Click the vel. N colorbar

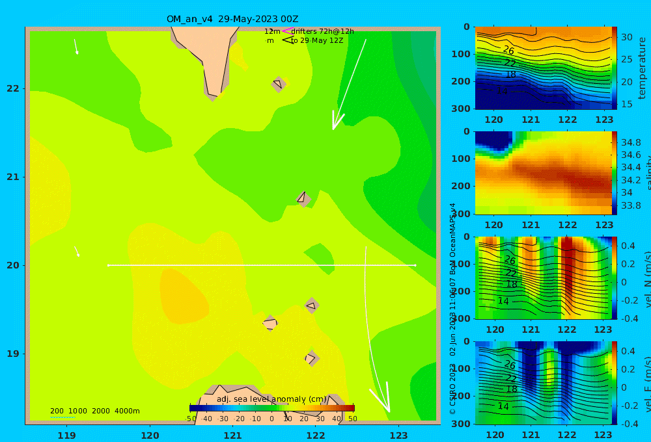(614, 278)
